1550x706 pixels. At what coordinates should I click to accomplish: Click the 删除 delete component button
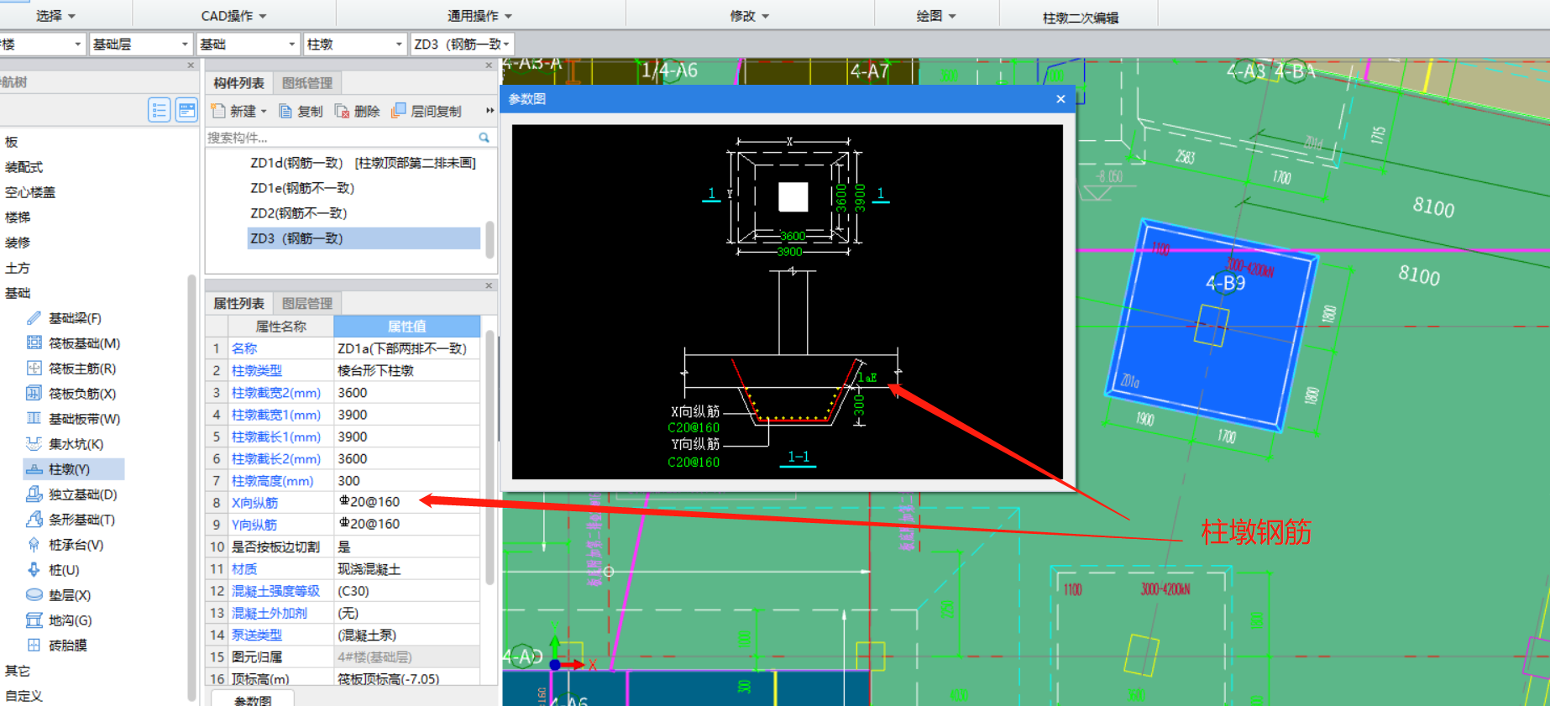click(x=357, y=111)
